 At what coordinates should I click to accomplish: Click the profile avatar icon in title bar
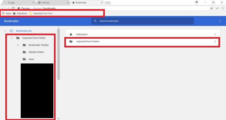[196, 2]
